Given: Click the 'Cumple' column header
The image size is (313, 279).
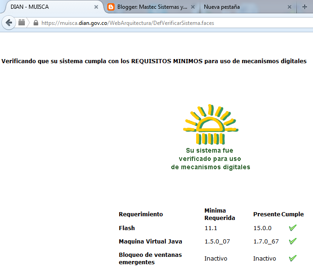Looking at the screenshot, I should 292,214.
